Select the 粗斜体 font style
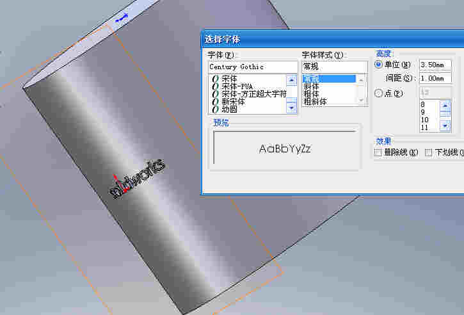Viewport: 464px width, 315px height. [x=315, y=102]
